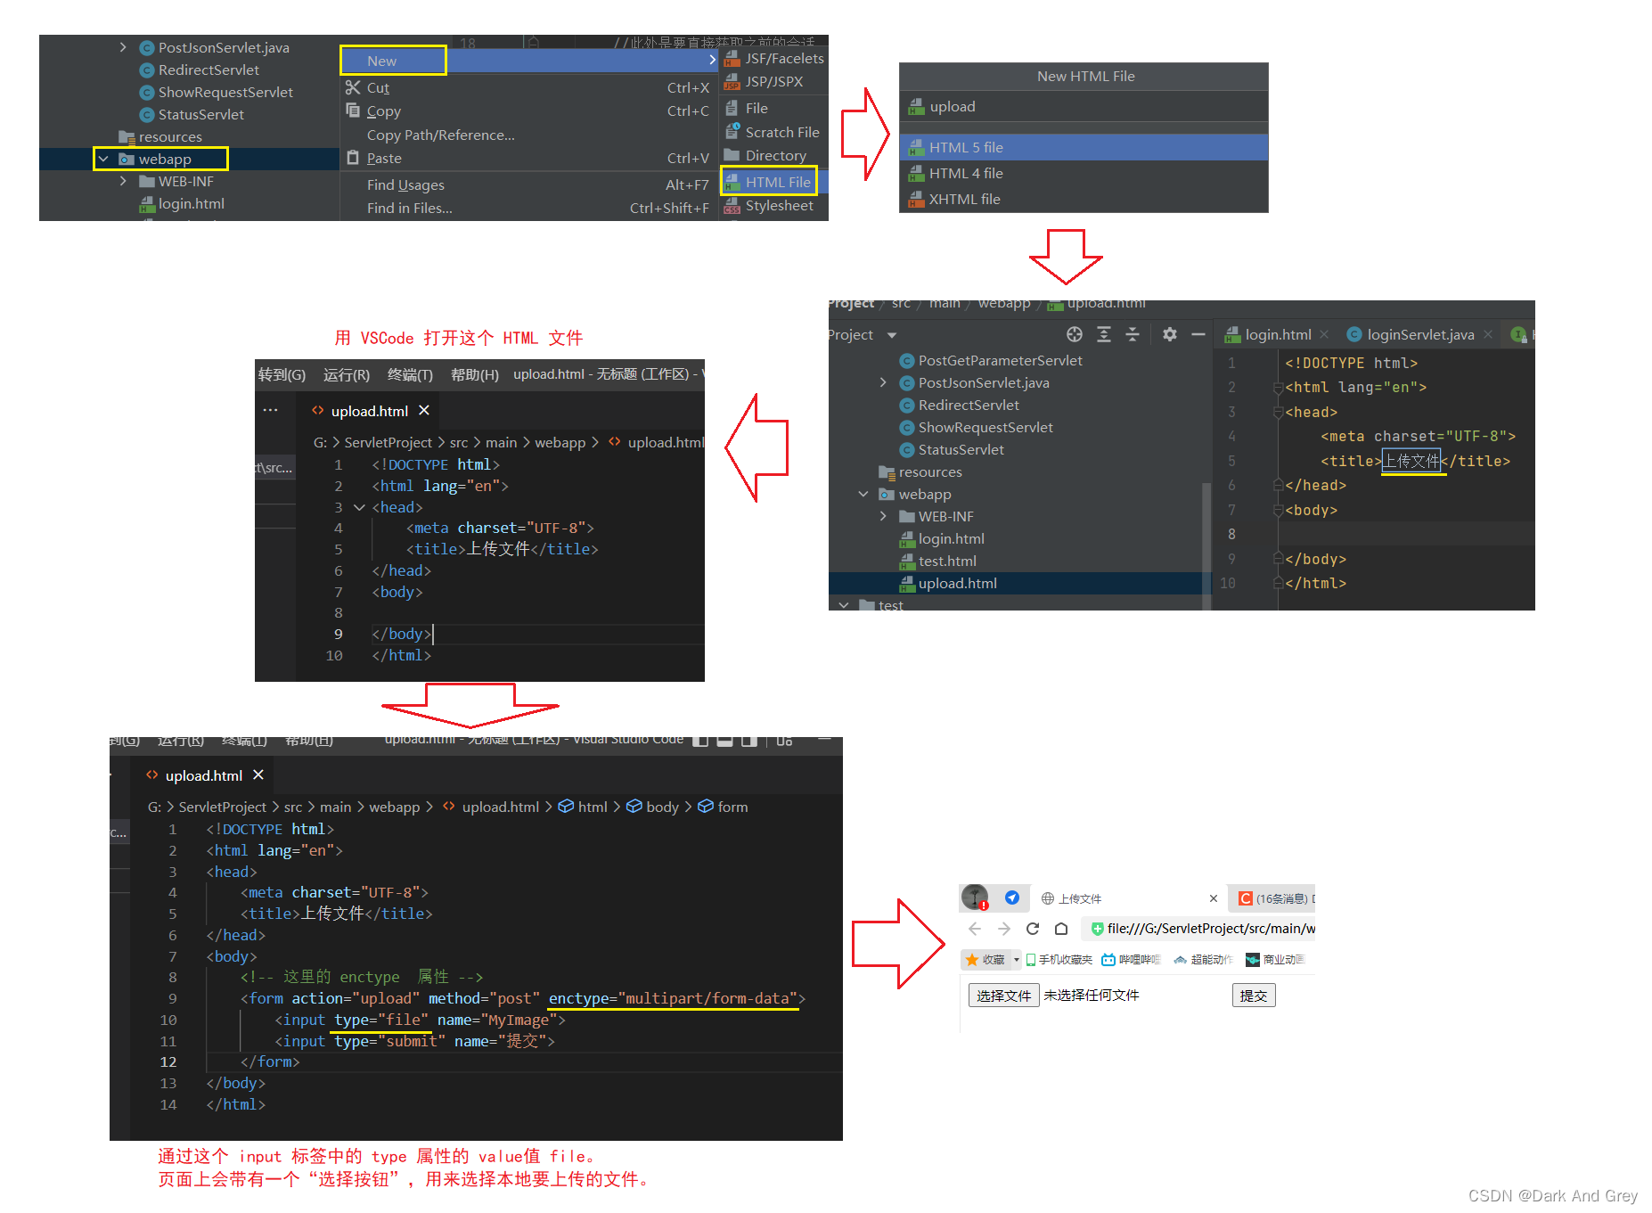Open the New submenu in context menu
The image size is (1652, 1213).
(528, 61)
